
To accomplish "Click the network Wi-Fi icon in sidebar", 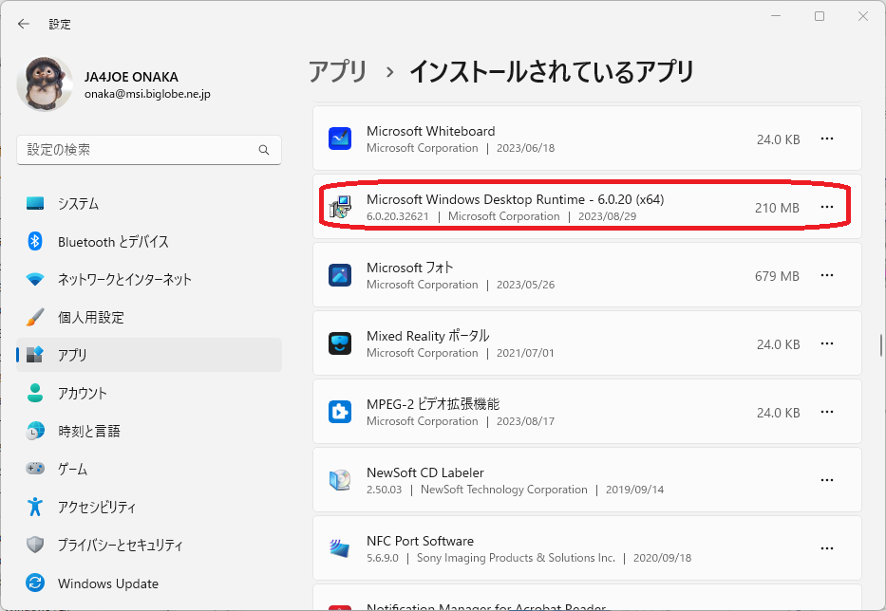I will [35, 279].
